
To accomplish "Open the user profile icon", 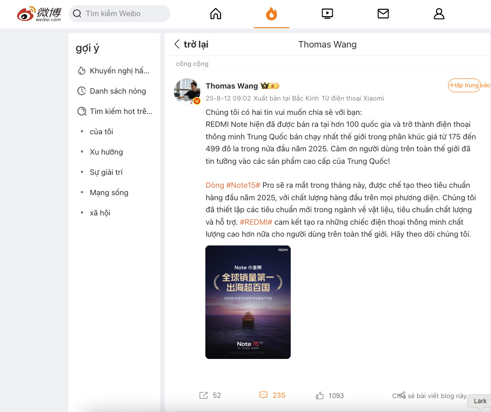I will (x=439, y=14).
